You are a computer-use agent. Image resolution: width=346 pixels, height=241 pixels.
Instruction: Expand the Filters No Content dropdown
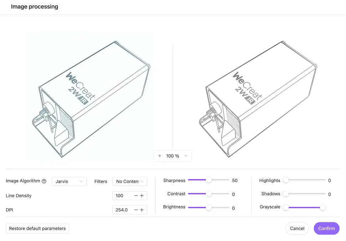pos(129,181)
